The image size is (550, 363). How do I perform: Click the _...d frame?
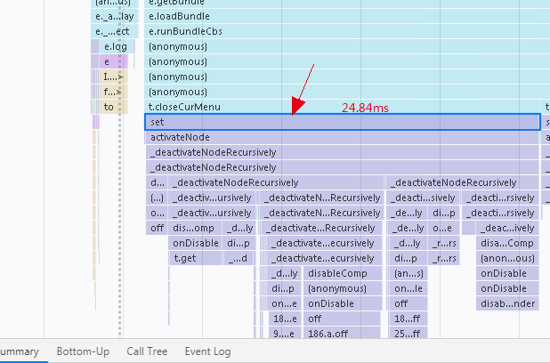point(239,259)
